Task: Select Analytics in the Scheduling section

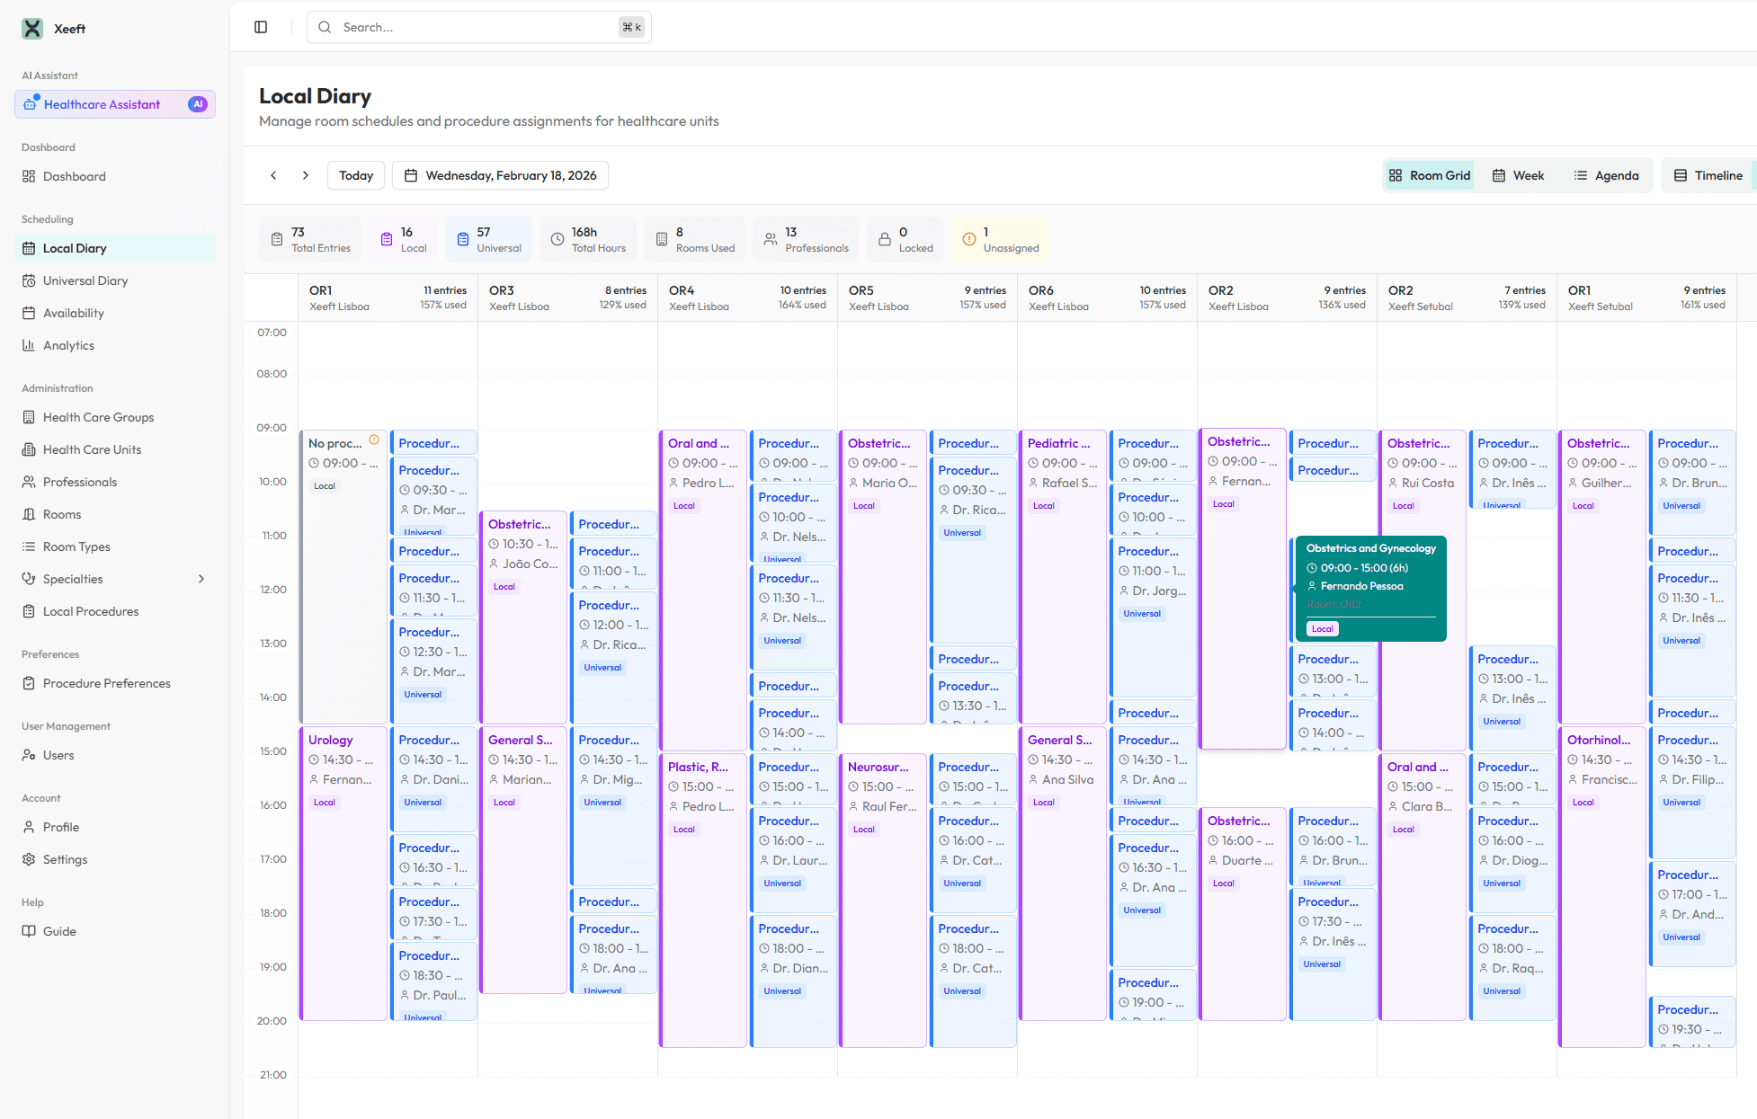Action: [x=68, y=345]
